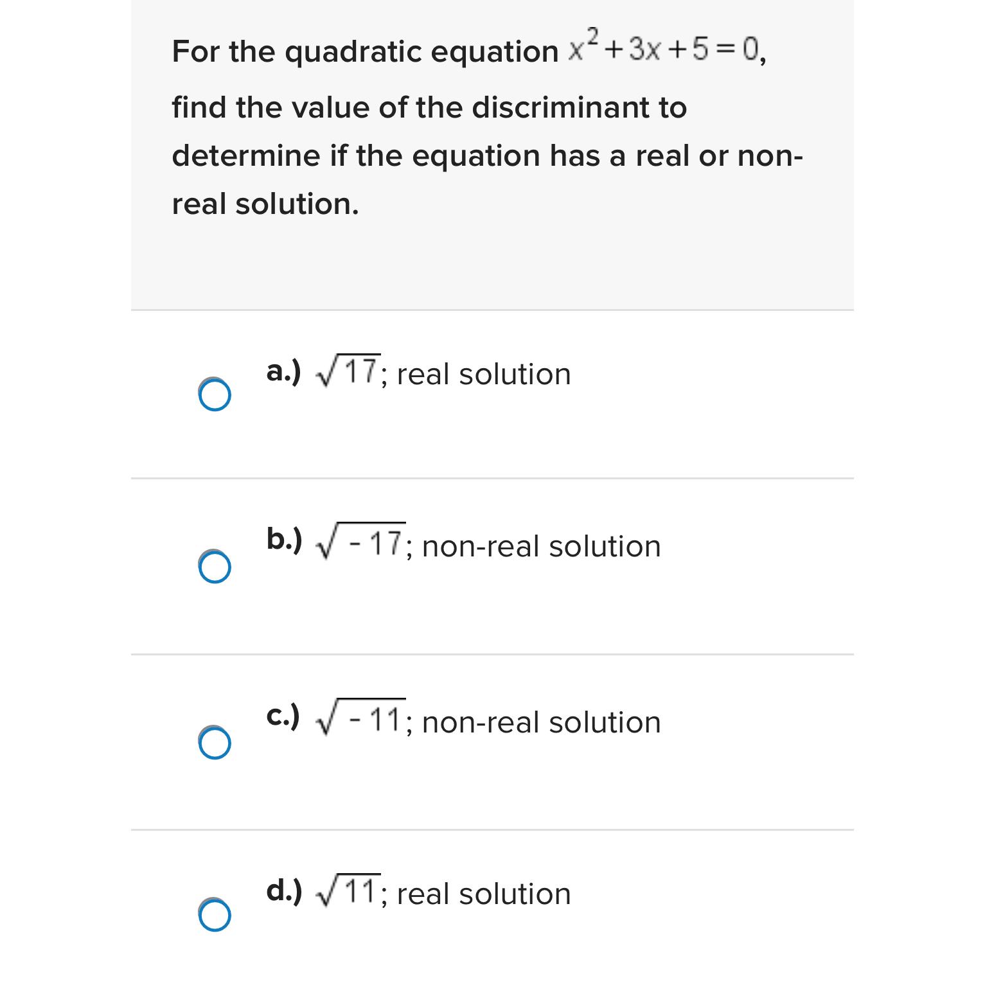Select the radio button for answer a
The height and width of the screenshot is (985, 985).
pos(215,394)
